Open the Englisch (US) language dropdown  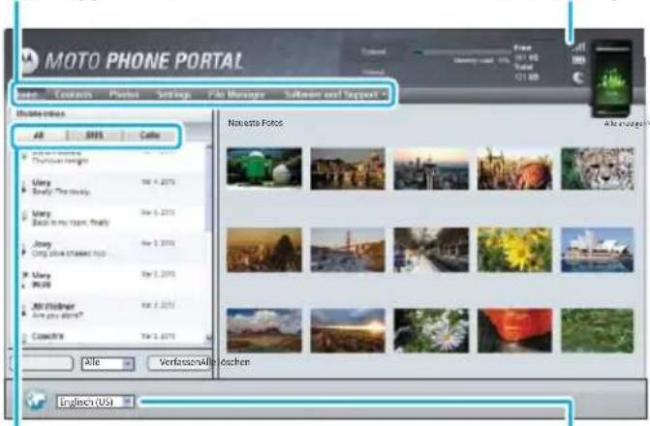coord(95,402)
